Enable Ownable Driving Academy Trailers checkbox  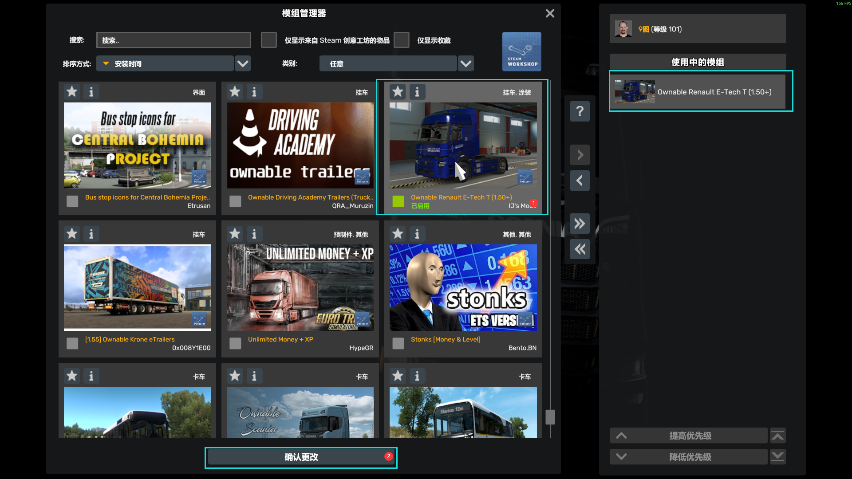coord(235,201)
